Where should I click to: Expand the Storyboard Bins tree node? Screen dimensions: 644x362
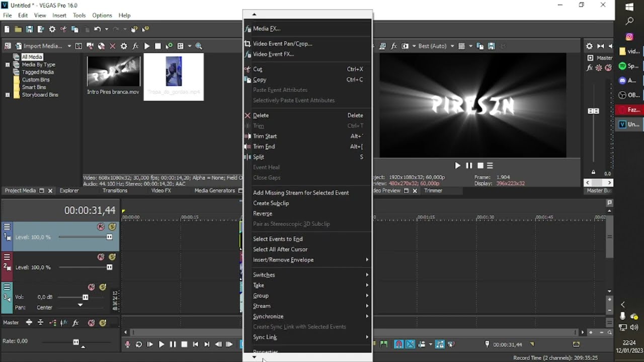point(8,95)
